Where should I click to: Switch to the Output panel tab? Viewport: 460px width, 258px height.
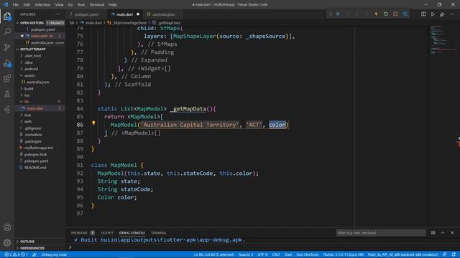[107, 233]
